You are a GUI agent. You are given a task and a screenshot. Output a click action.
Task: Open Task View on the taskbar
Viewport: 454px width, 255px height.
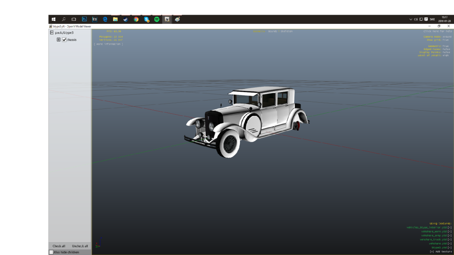[74, 19]
